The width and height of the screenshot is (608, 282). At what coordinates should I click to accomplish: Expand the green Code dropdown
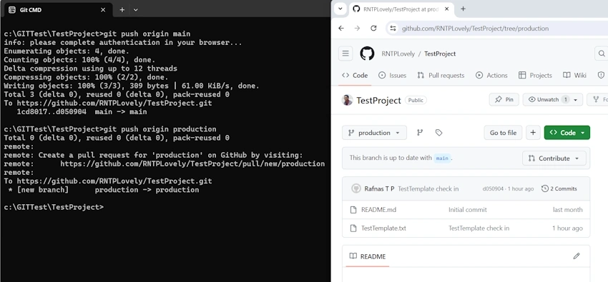tap(582, 133)
